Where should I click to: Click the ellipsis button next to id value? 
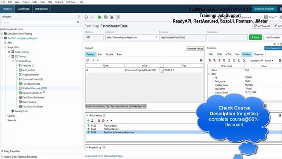(162, 70)
